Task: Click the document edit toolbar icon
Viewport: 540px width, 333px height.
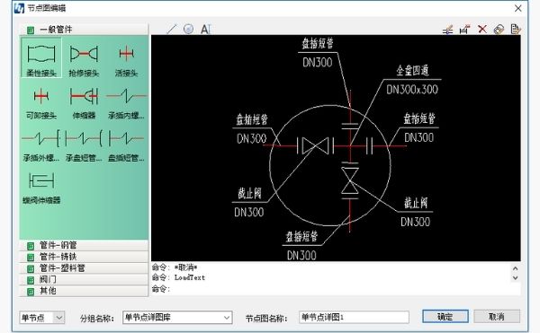Action: coord(516,30)
